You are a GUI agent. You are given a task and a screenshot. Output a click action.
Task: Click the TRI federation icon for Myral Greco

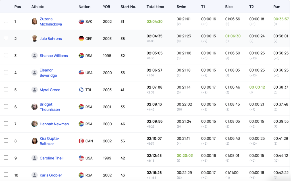(x=81, y=90)
